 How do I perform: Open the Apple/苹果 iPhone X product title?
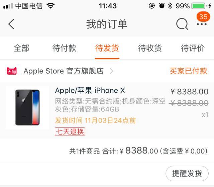click(90, 91)
